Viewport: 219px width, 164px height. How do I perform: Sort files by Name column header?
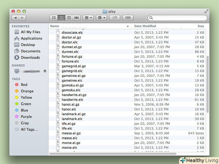pyautogui.click(x=54, y=26)
